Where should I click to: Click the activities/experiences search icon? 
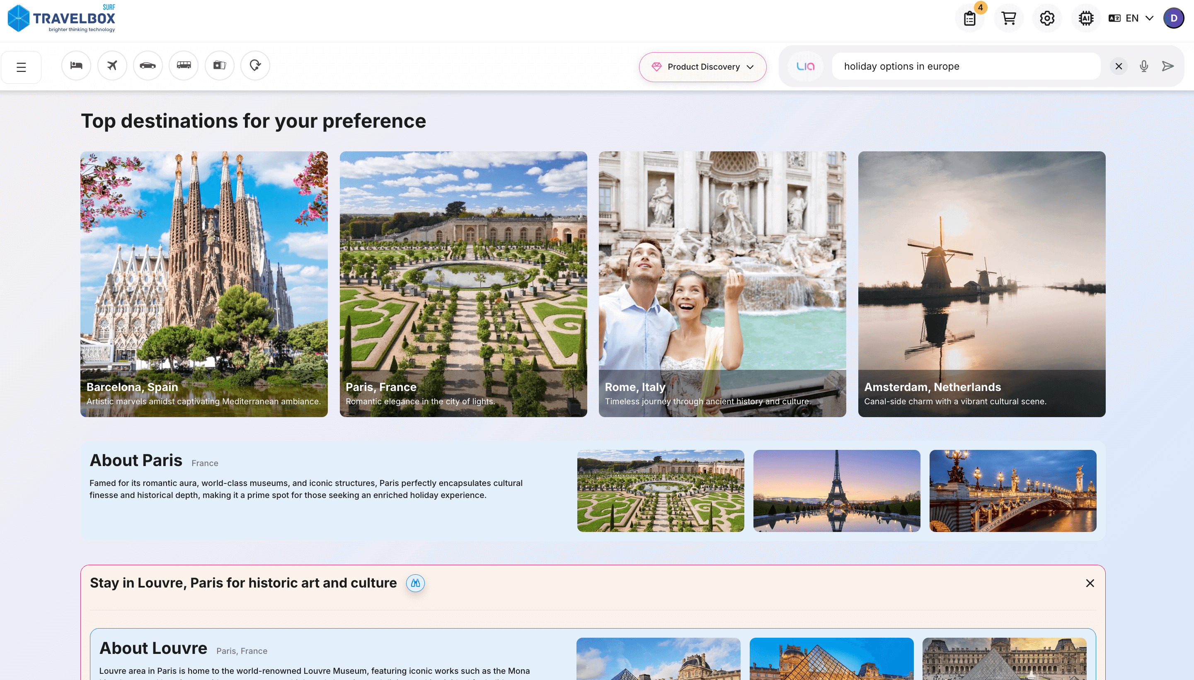coord(219,66)
